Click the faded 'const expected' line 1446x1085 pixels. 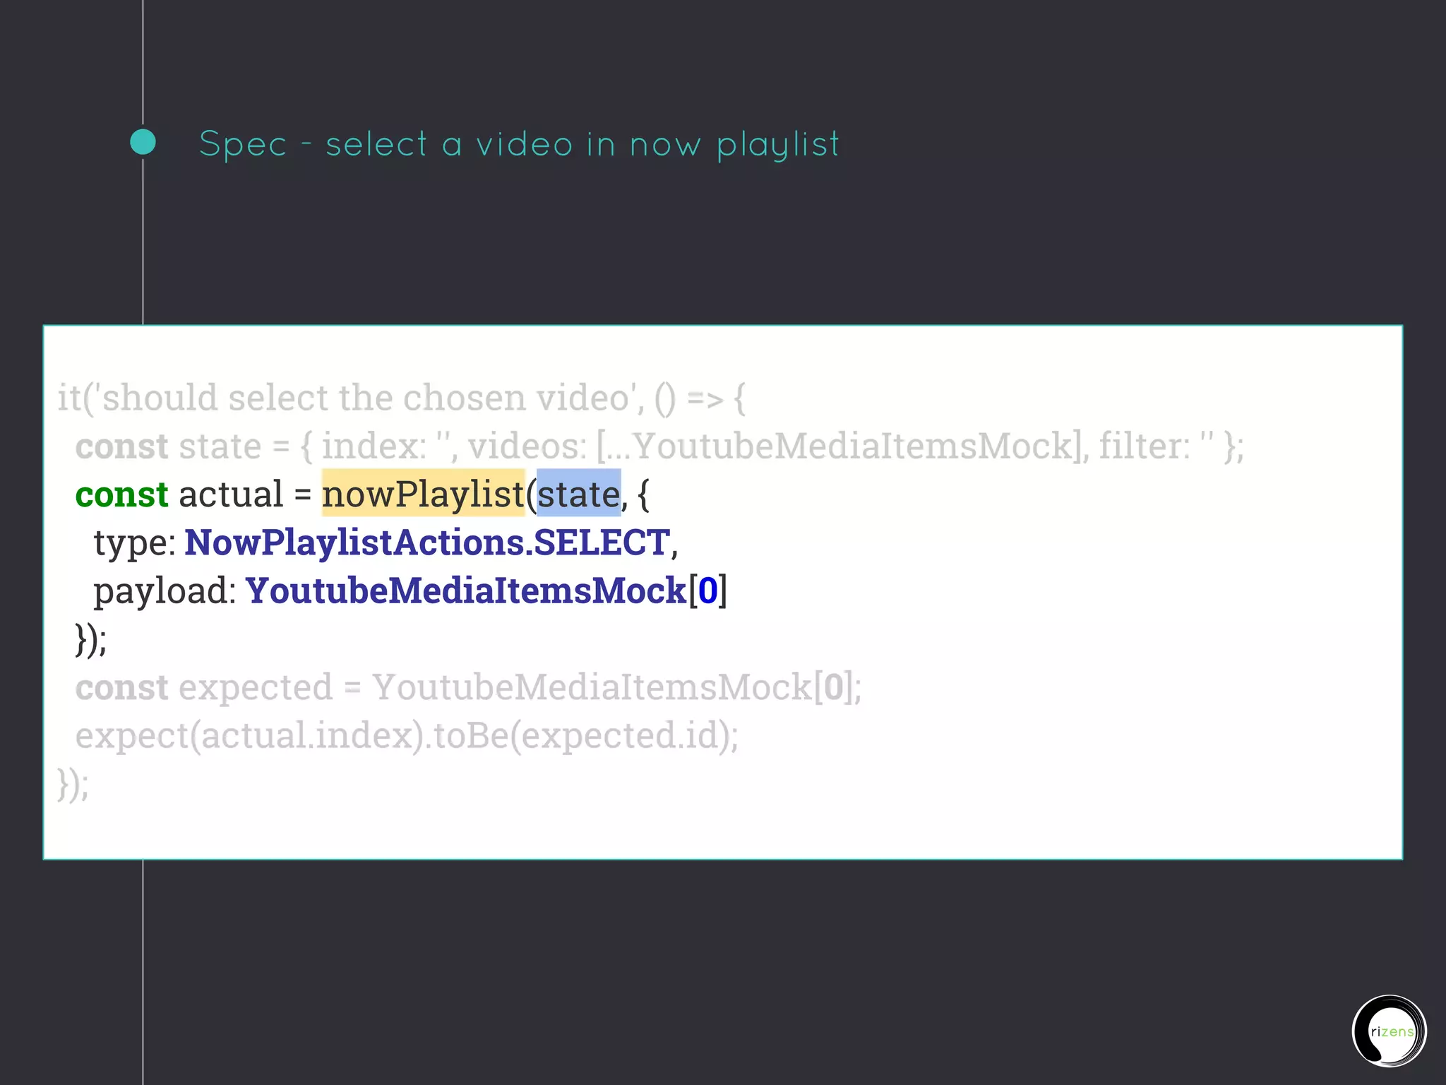(x=468, y=687)
